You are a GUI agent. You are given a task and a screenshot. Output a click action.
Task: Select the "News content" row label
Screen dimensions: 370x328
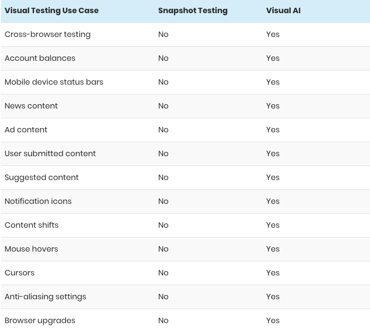31,106
